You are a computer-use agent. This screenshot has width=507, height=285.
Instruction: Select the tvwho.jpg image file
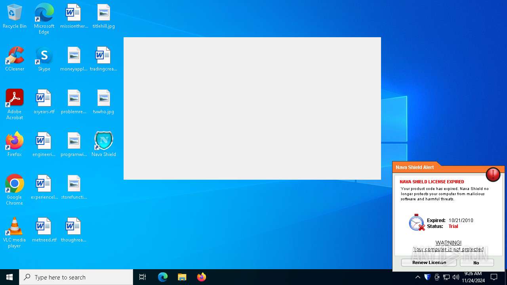pyautogui.click(x=104, y=102)
